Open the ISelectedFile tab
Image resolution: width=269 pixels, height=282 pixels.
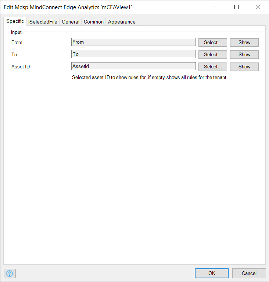(43, 22)
